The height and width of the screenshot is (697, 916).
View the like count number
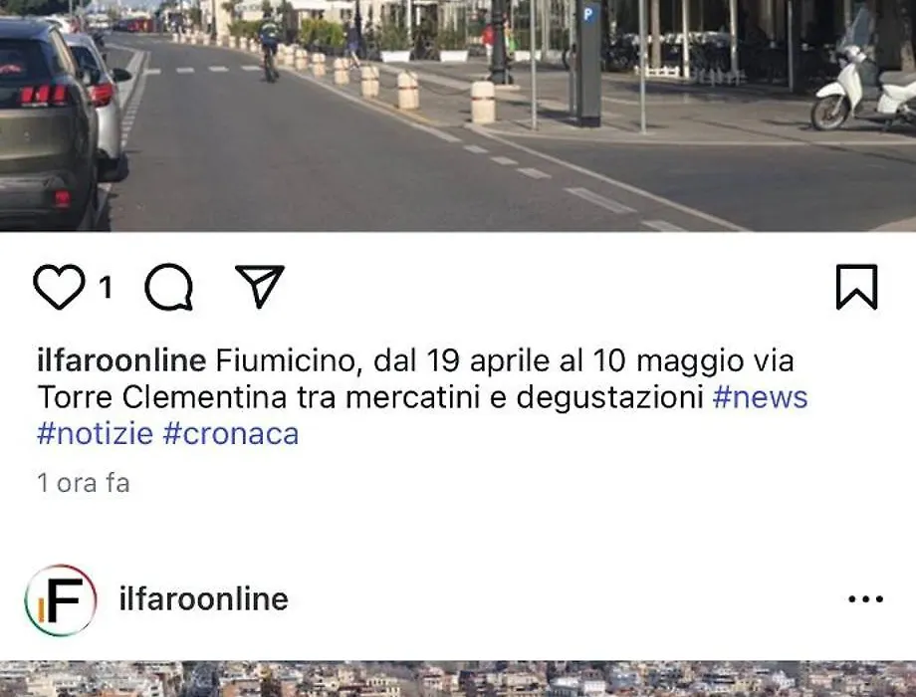(x=106, y=287)
